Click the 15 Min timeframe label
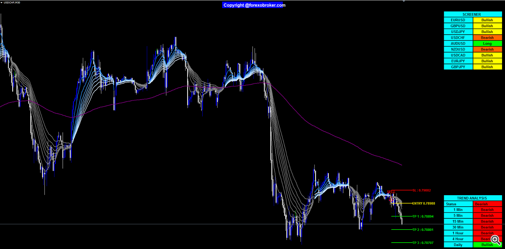 click(458, 221)
